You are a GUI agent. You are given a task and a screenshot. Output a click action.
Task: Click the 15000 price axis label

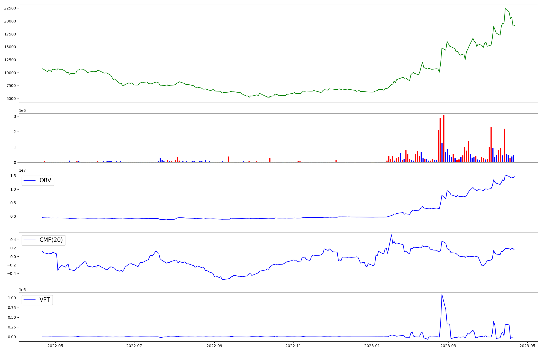(10, 47)
